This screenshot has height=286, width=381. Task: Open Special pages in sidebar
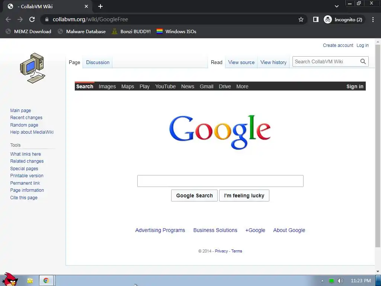click(24, 169)
